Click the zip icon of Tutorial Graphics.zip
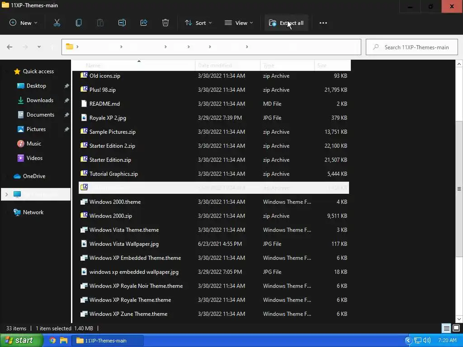Image resolution: width=463 pixels, height=347 pixels. [84, 173]
